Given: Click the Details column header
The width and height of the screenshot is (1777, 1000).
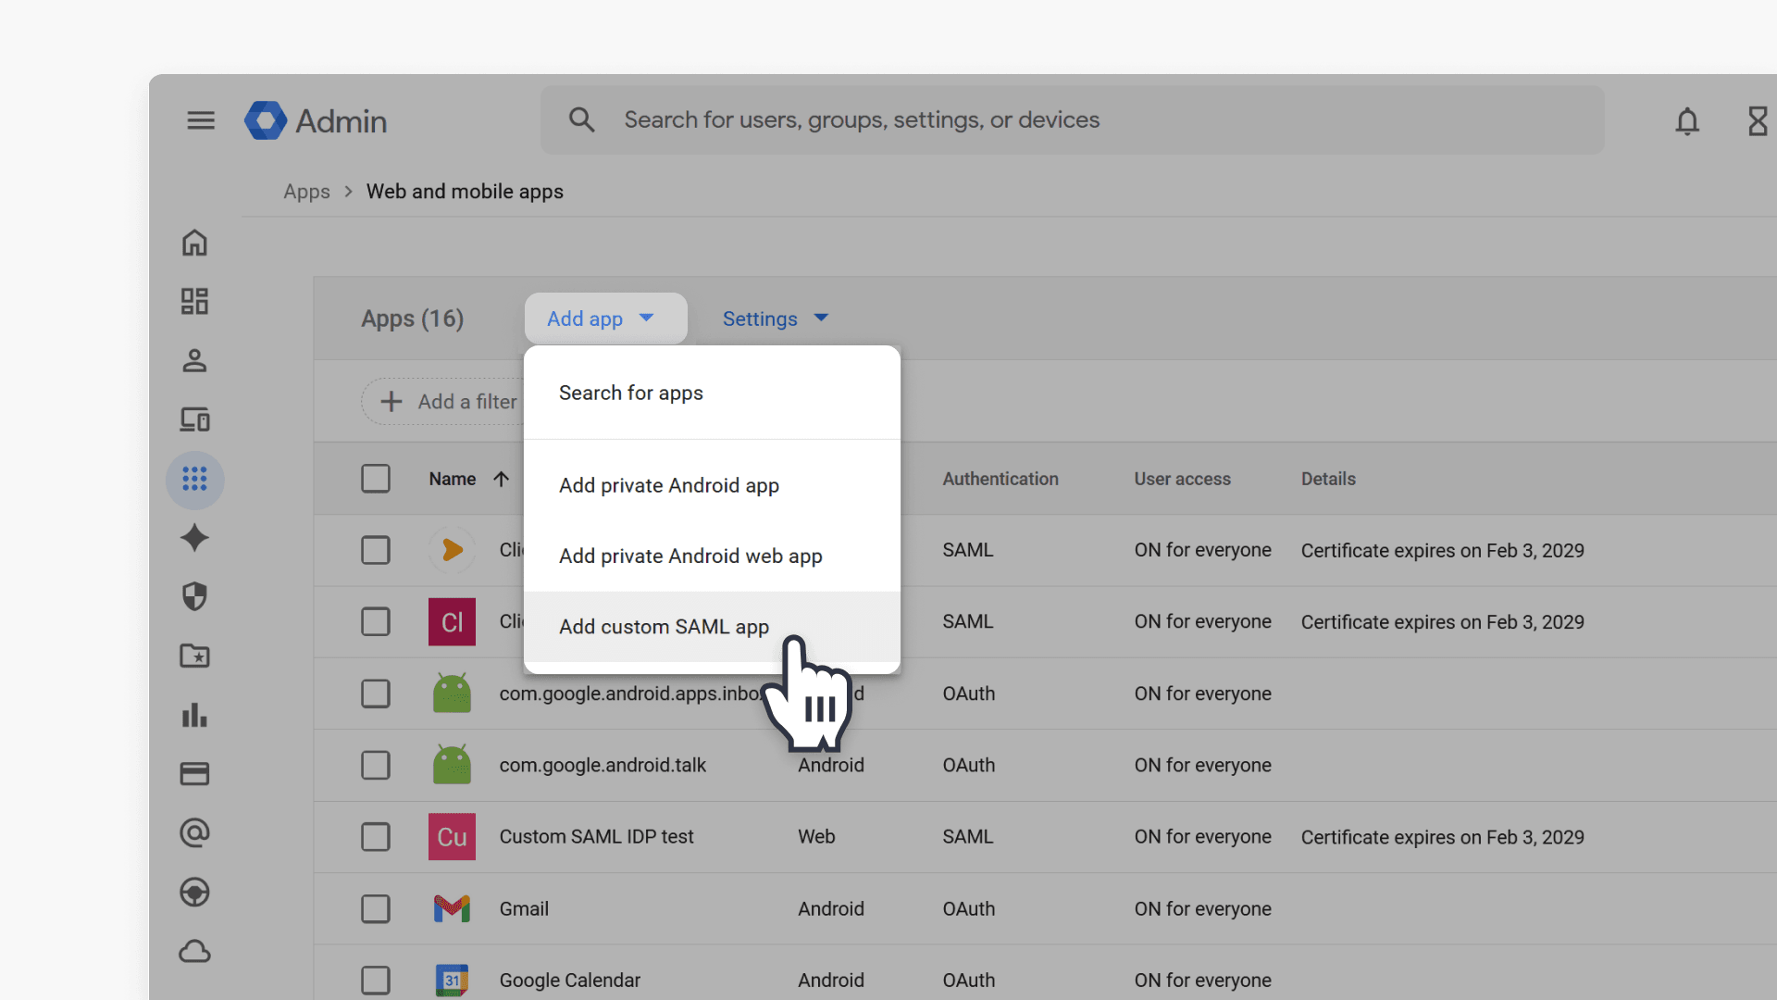Looking at the screenshot, I should coord(1328,479).
